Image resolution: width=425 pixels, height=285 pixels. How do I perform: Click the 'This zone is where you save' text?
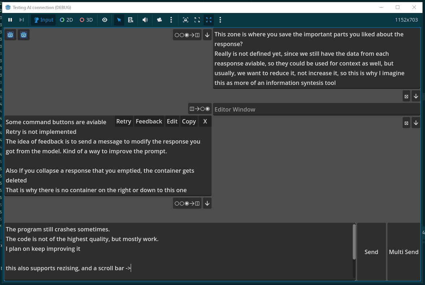point(253,34)
